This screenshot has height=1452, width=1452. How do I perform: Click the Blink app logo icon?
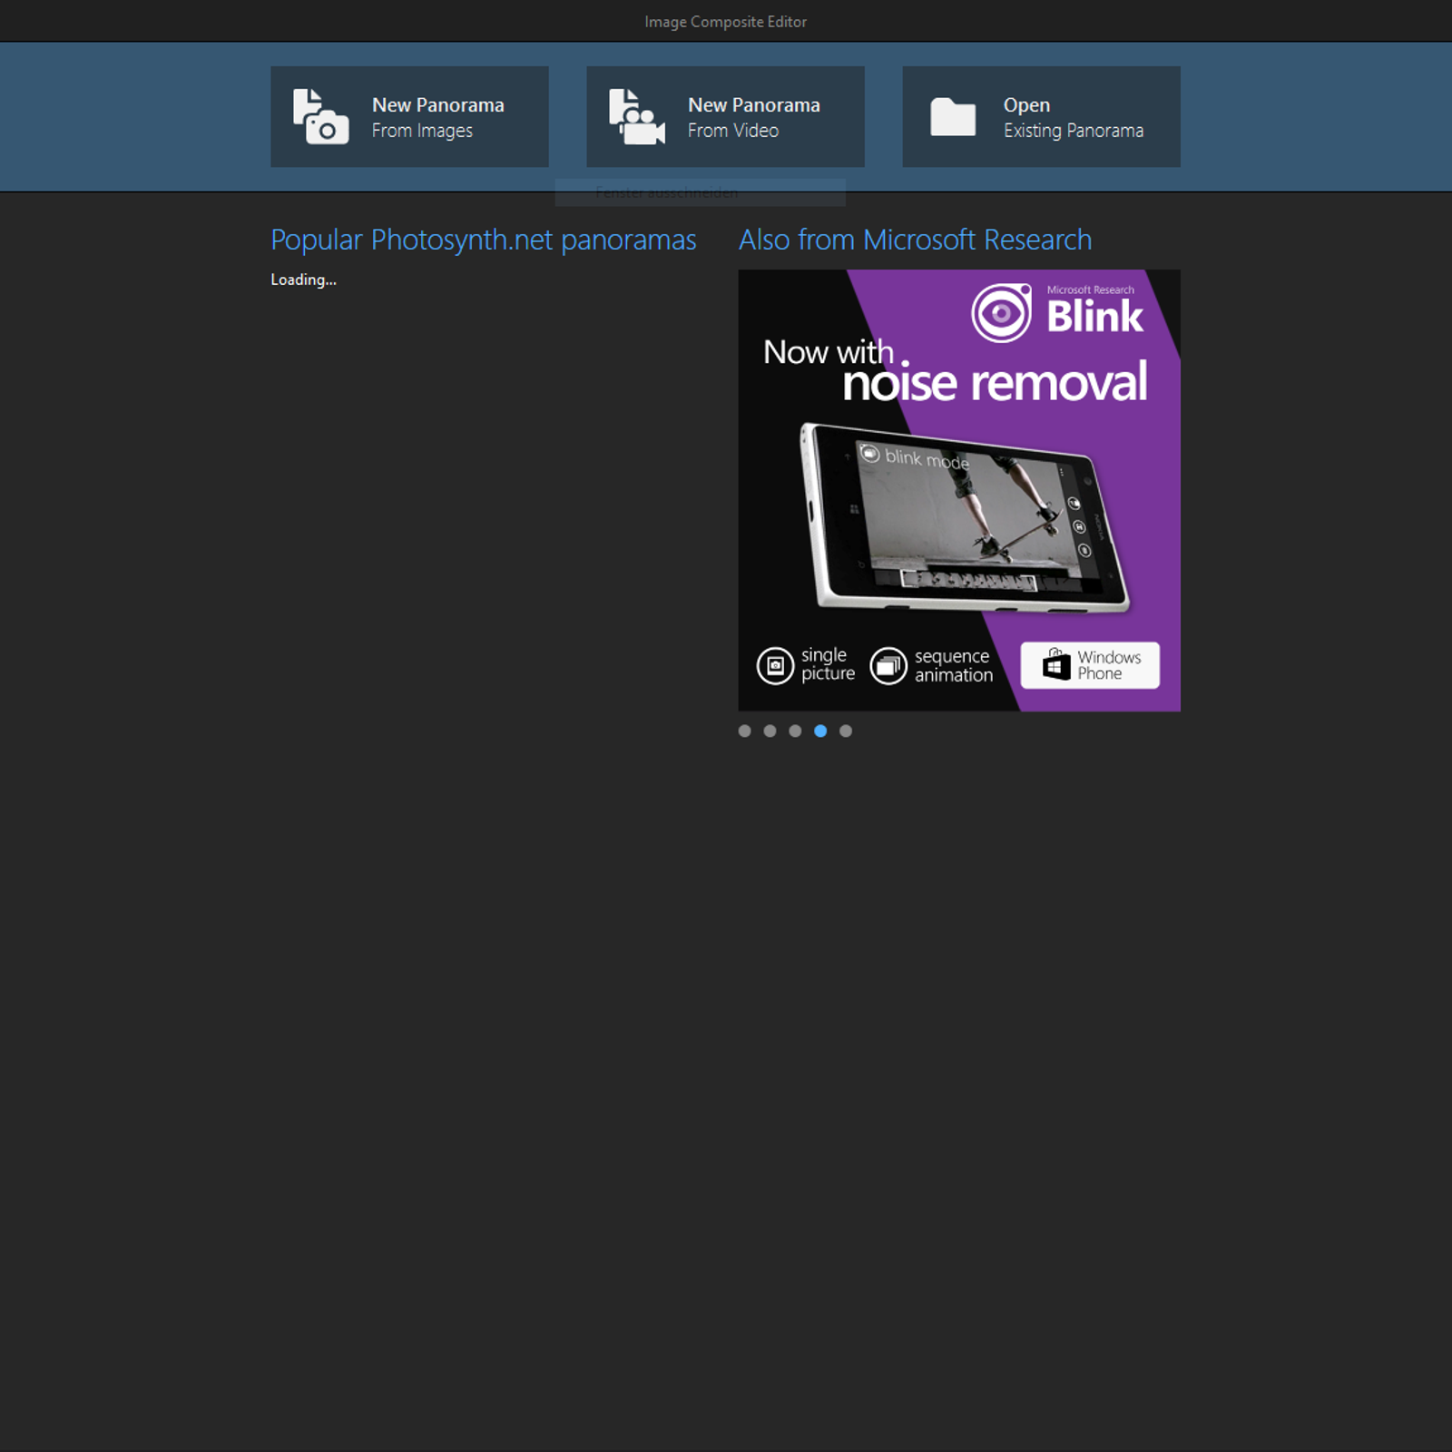pyautogui.click(x=1002, y=313)
